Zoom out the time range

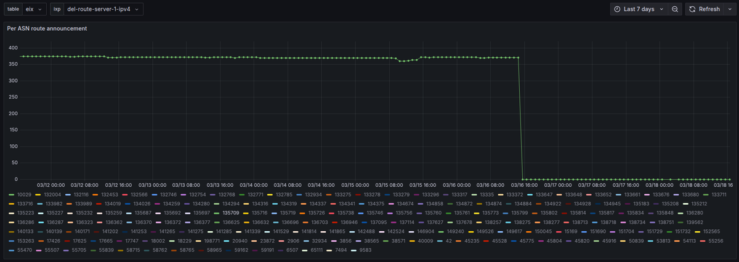(675, 9)
